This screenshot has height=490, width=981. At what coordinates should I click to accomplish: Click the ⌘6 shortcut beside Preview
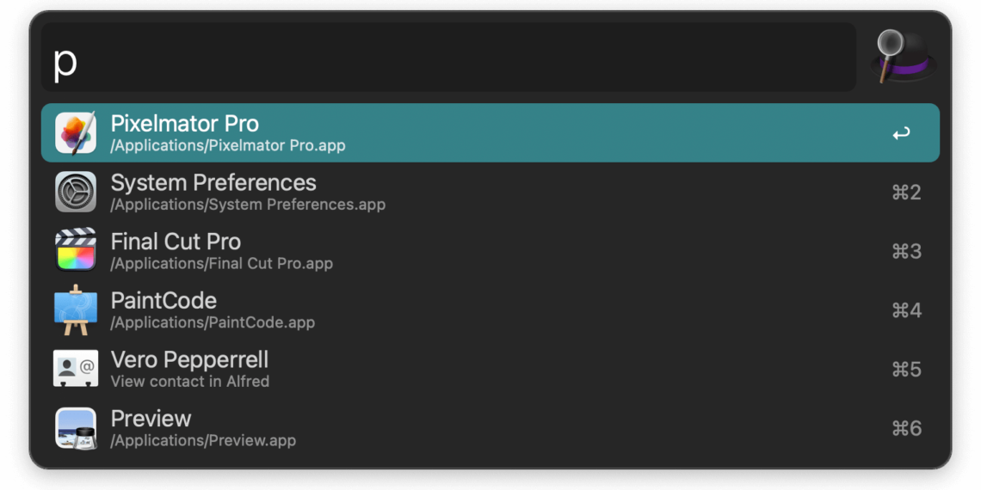906,428
